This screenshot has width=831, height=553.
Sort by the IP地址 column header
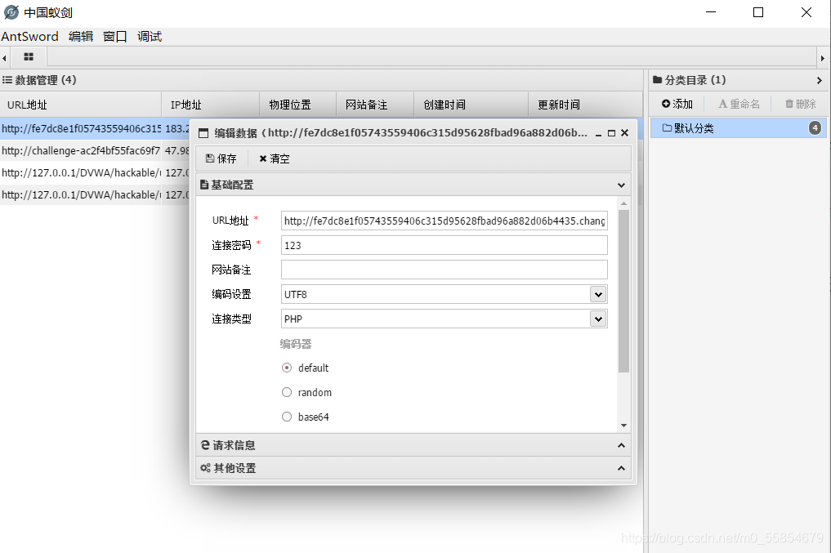tap(210, 105)
